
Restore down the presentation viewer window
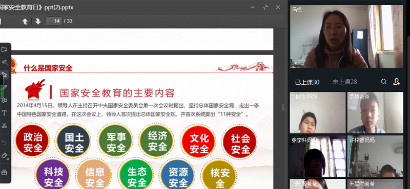point(265,7)
